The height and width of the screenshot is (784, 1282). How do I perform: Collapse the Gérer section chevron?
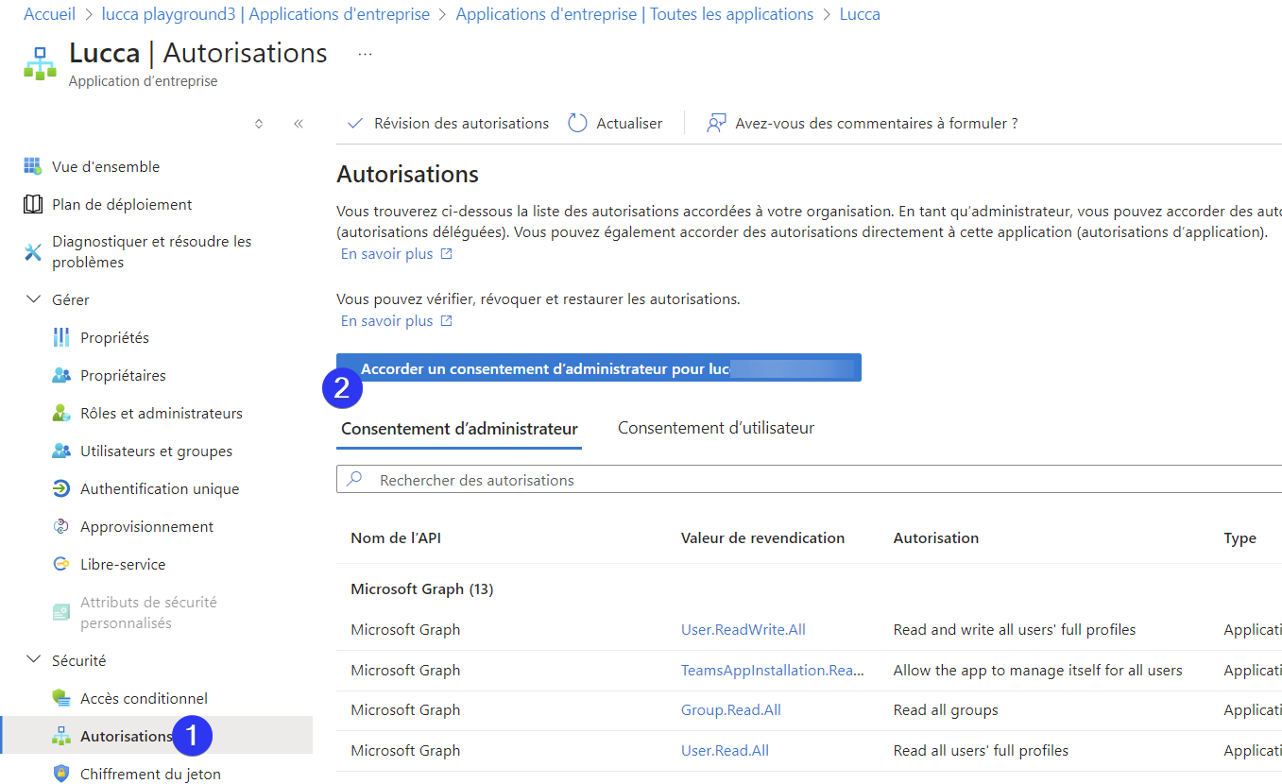pyautogui.click(x=34, y=299)
